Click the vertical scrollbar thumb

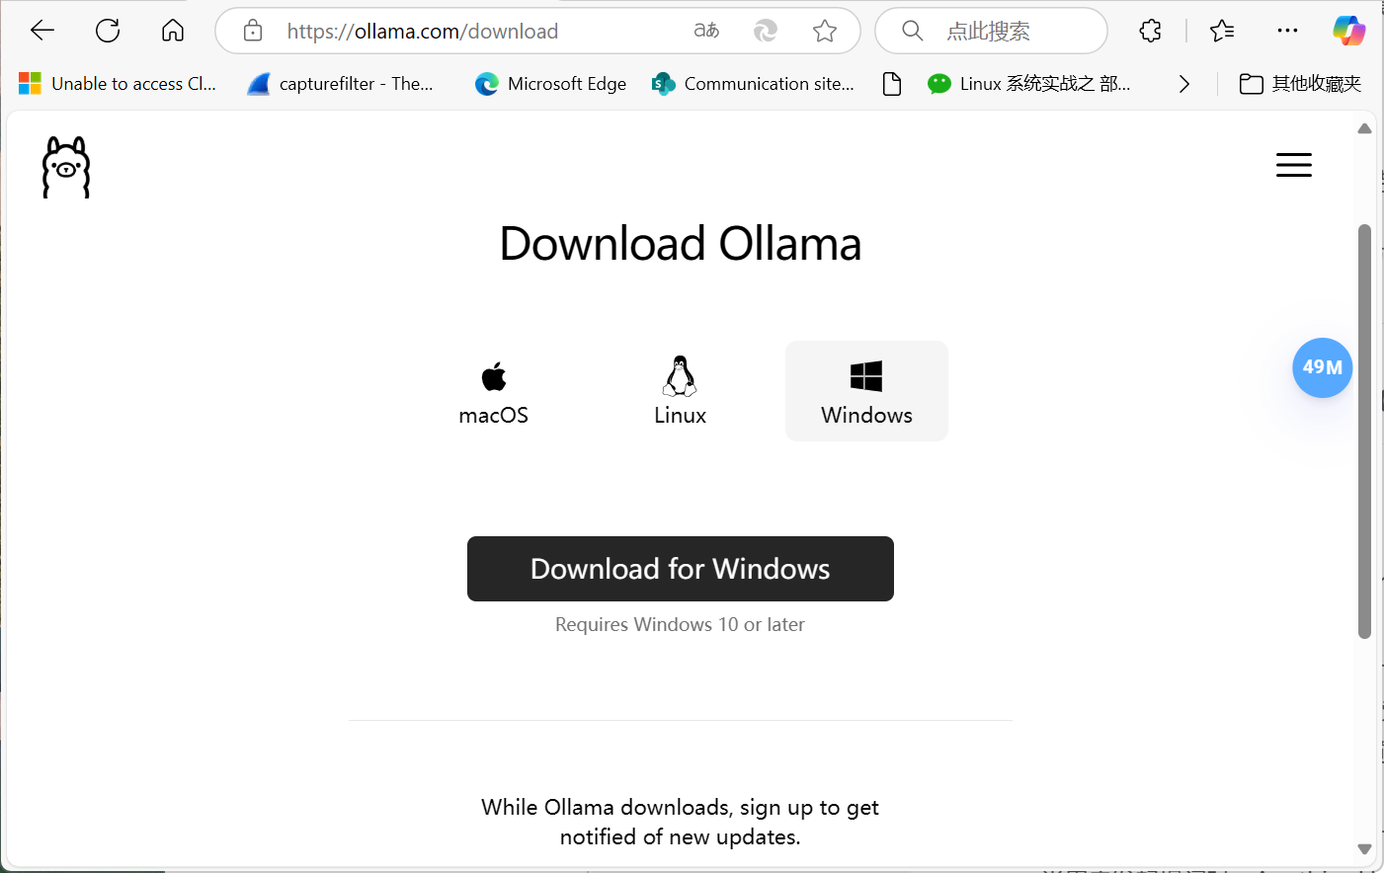[1364, 432]
